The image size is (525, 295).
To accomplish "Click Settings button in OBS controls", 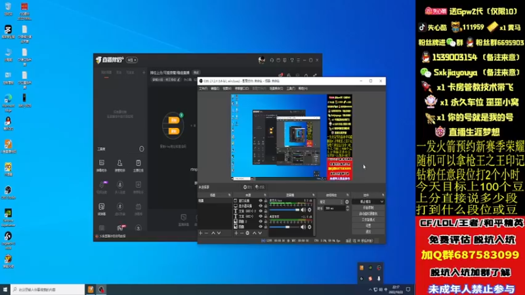I will point(368,226).
